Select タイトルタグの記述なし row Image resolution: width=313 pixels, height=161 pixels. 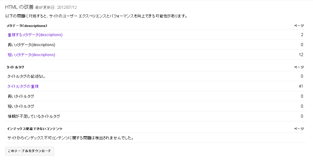pos(155,76)
